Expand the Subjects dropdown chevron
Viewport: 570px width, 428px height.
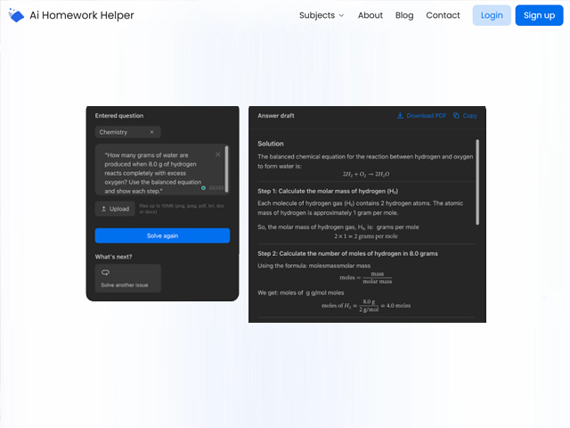coord(342,16)
